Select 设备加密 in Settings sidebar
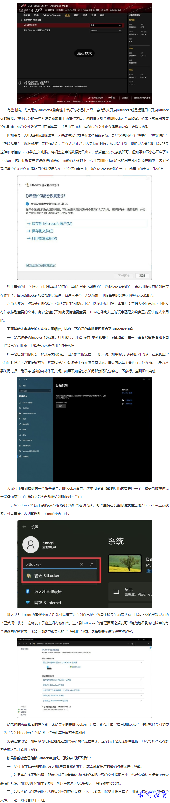 click(x=24, y=456)
